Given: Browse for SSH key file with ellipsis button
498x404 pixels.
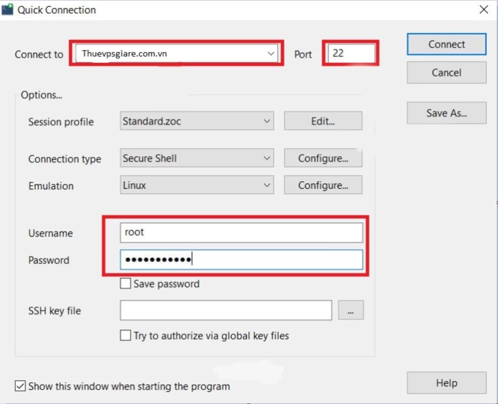Looking at the screenshot, I should click(x=350, y=310).
